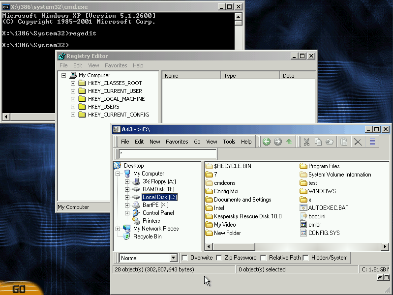Select the 3½ Floppy (A:) drive icon
The height and width of the screenshot is (295, 393).
tap(136, 181)
